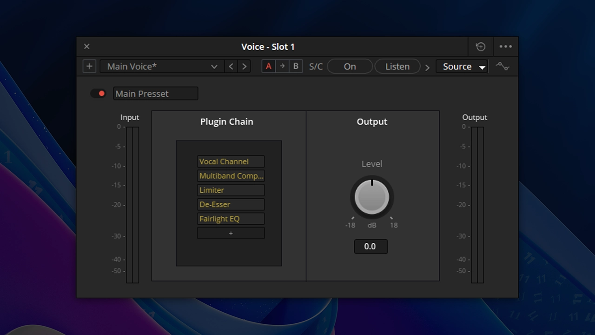Click the Voice - Slot 1 title
The image size is (595, 335).
[x=268, y=47]
